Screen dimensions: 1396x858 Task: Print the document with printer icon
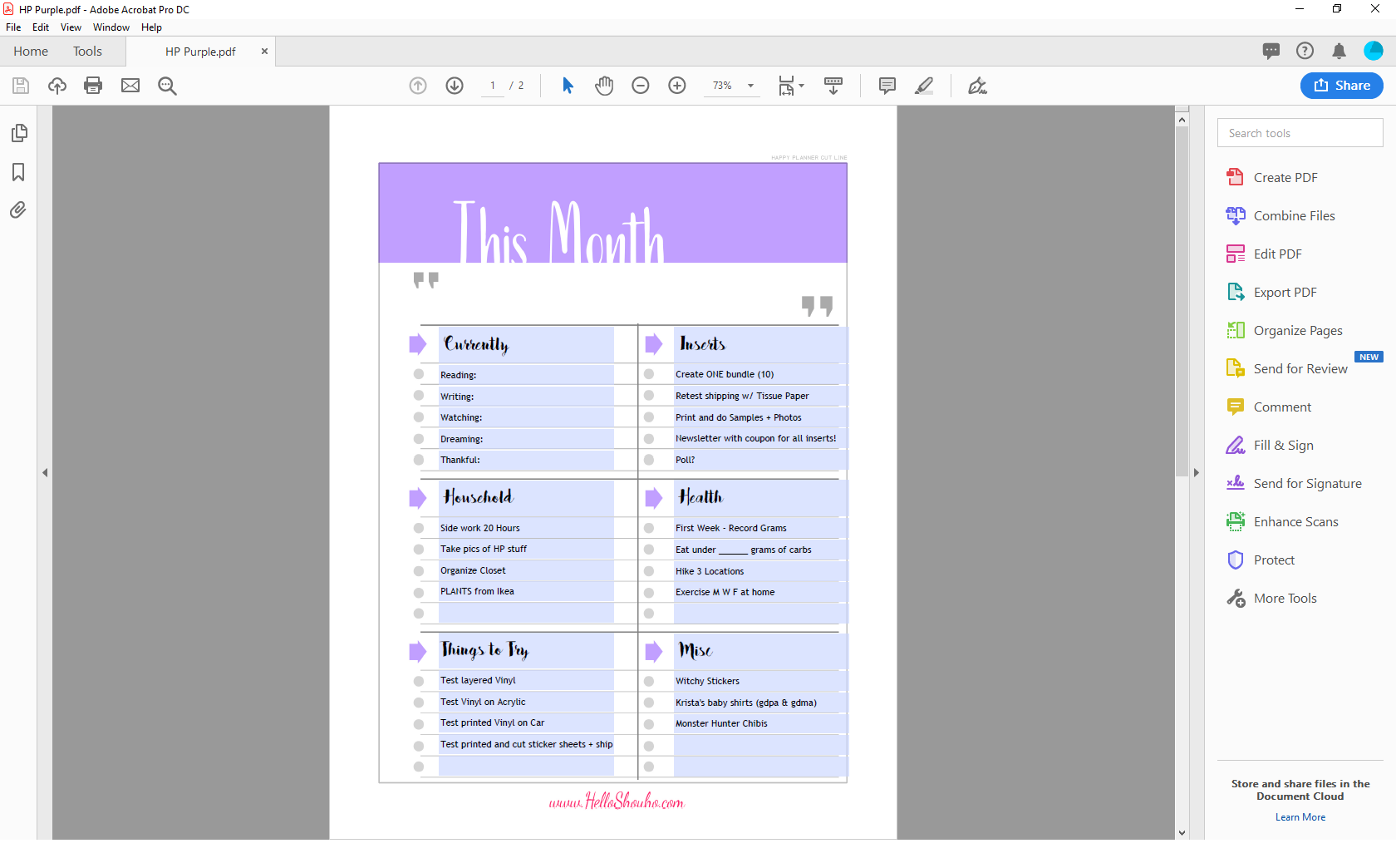click(93, 86)
